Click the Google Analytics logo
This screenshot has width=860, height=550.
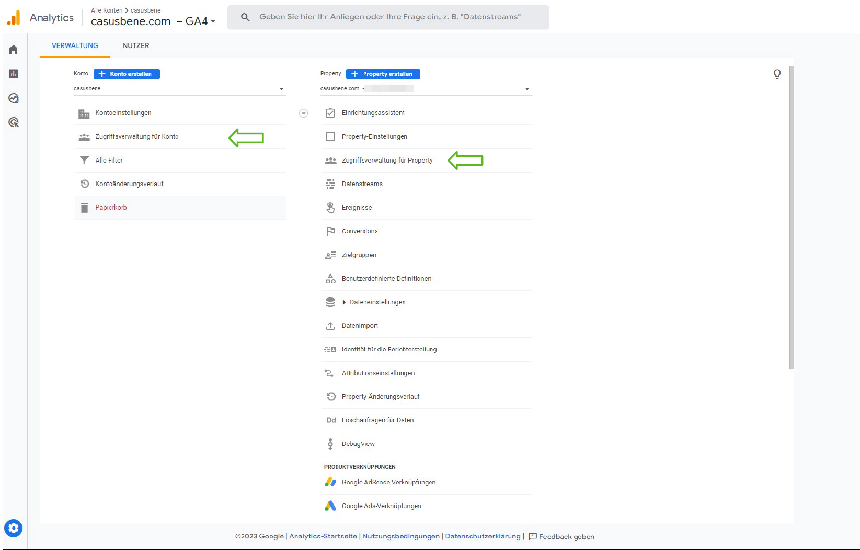pos(14,18)
